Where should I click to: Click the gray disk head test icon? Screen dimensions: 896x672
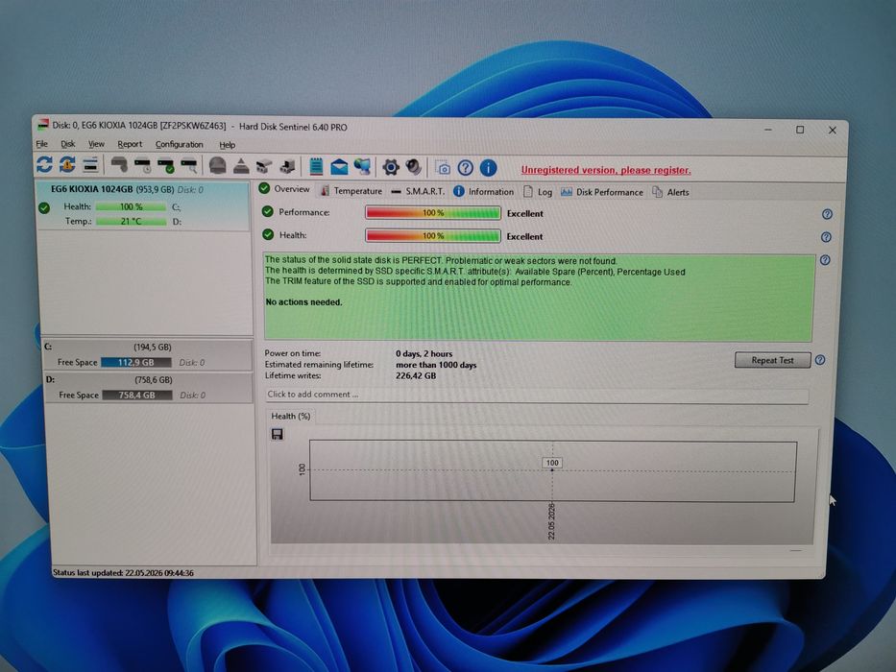tap(119, 165)
